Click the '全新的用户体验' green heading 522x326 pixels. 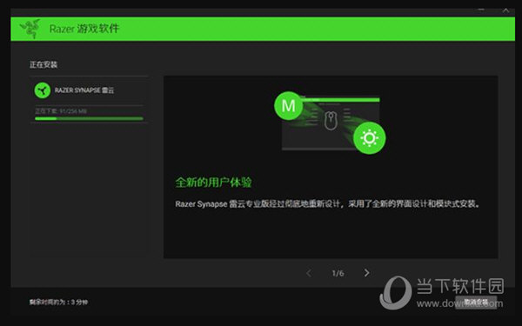[x=213, y=183]
